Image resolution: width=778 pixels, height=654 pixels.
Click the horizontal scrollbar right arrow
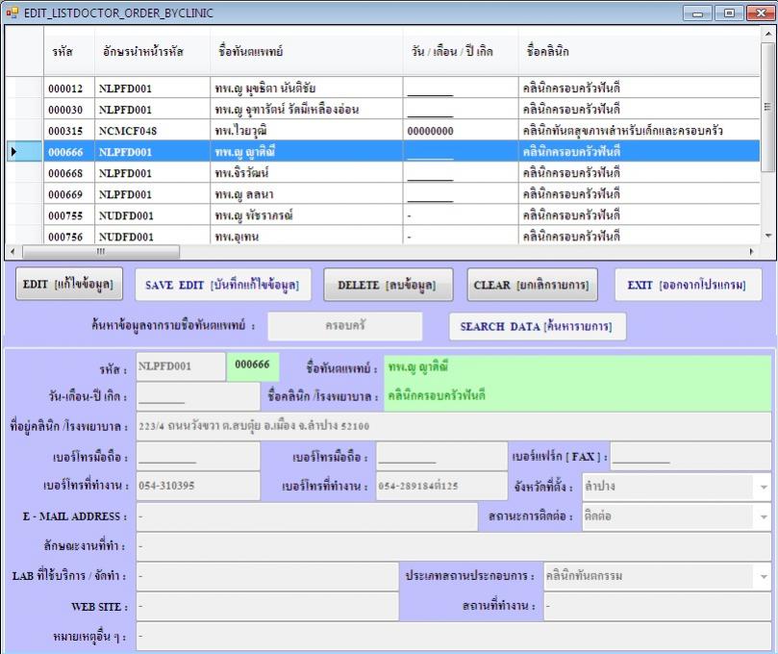752,251
